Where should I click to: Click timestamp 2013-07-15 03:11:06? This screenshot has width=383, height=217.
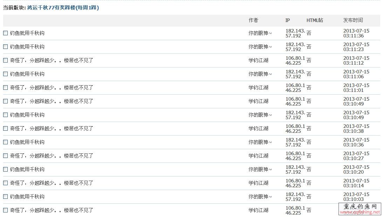coord(356,74)
